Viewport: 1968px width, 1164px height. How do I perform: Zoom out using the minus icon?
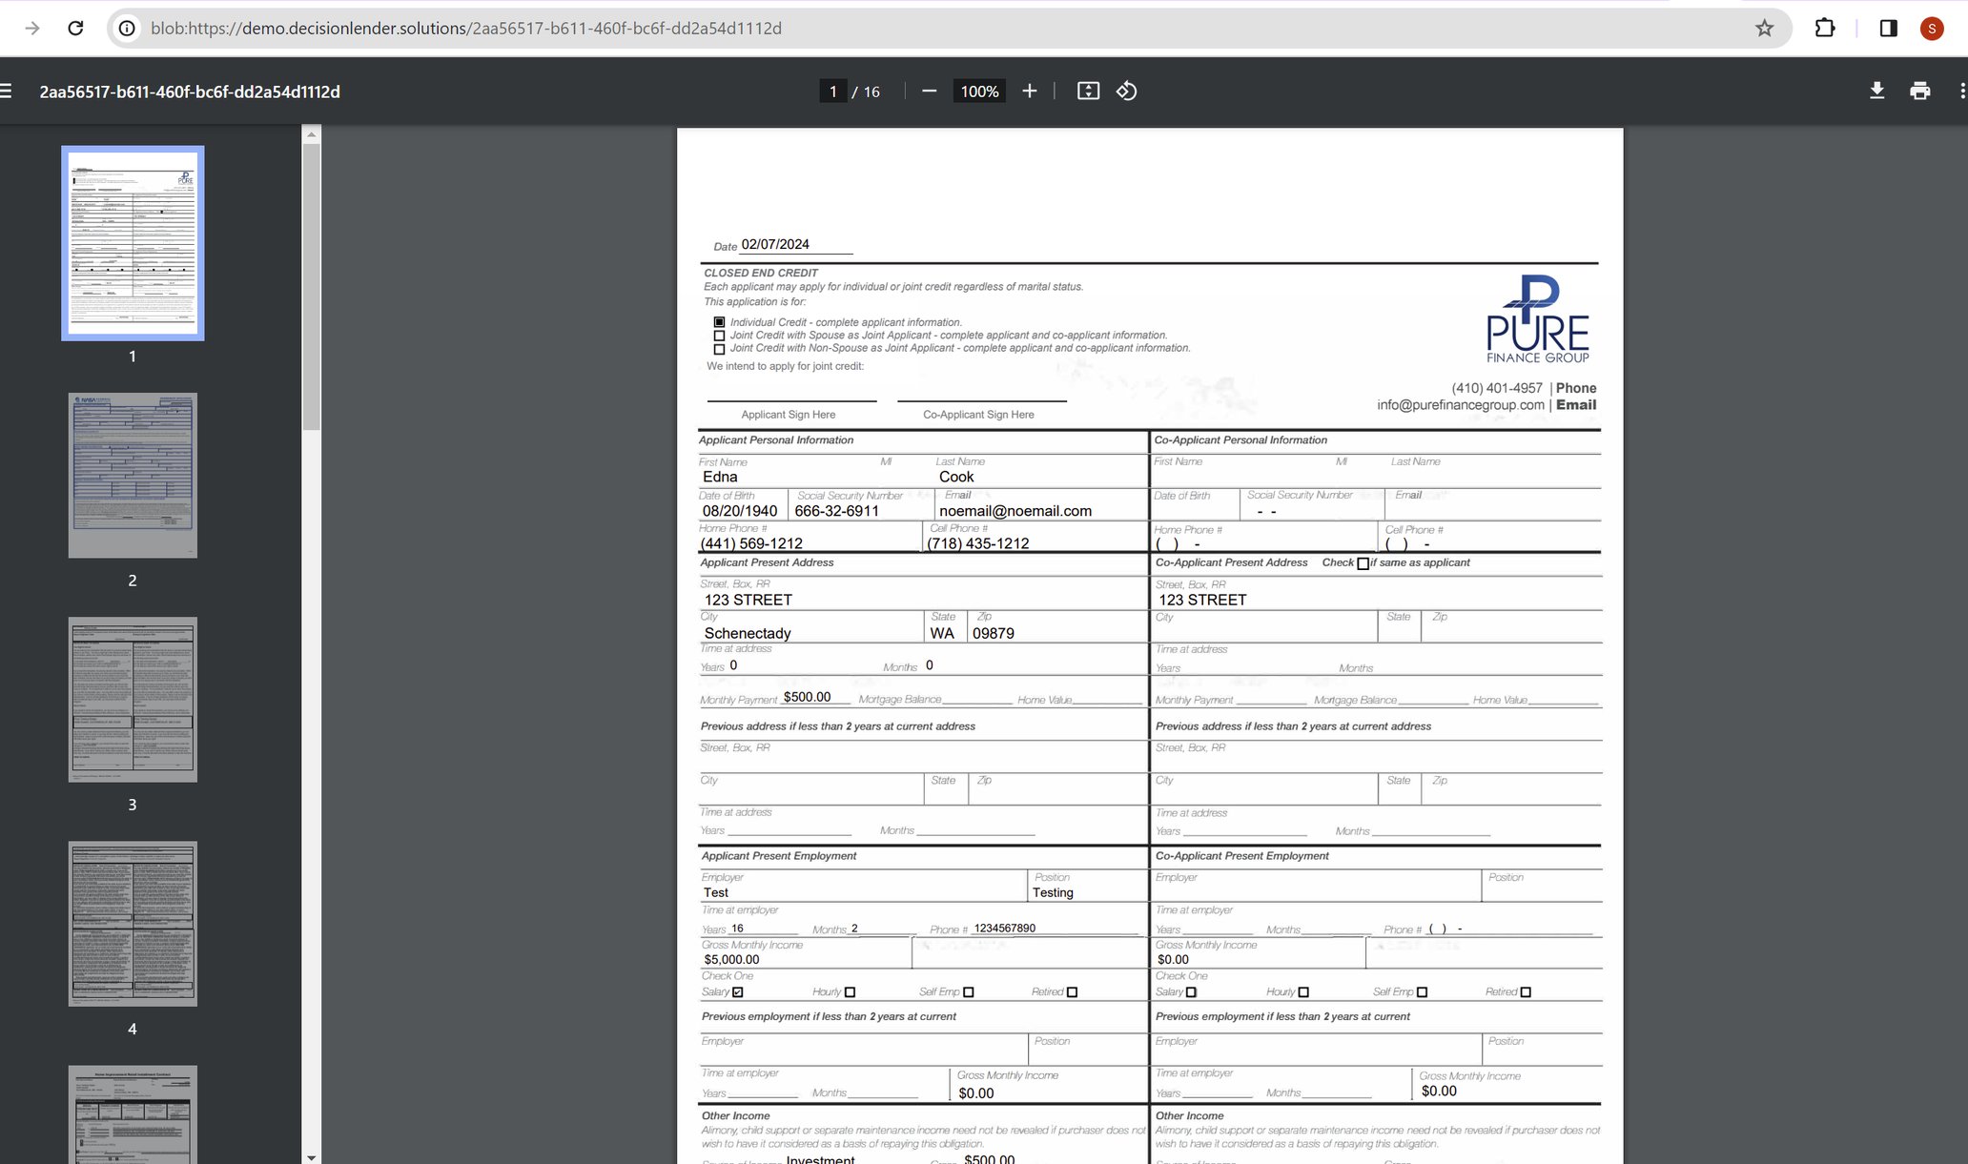click(928, 91)
